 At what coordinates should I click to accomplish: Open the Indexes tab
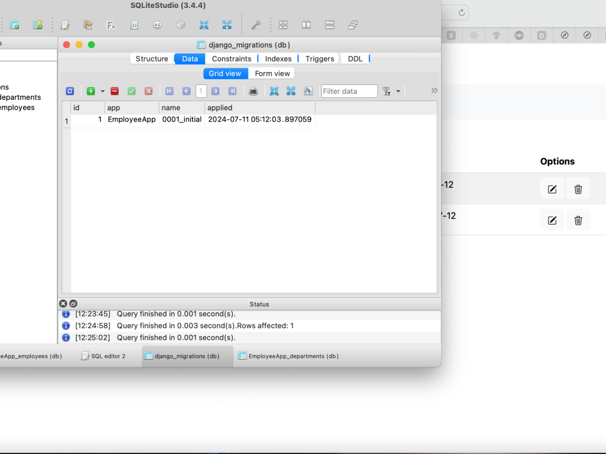(278, 59)
